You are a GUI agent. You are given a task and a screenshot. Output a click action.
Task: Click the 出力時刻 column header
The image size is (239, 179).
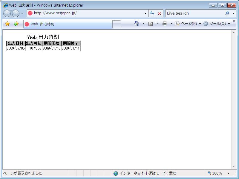pos(34,43)
